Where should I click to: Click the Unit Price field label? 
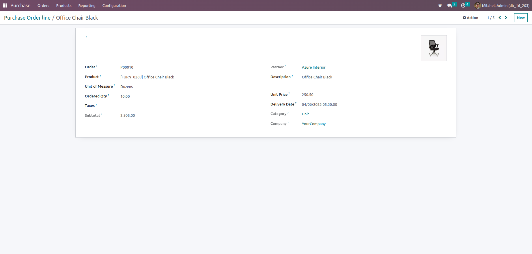tap(279, 94)
